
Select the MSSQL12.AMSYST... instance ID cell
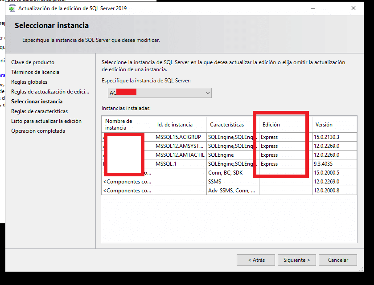point(181,146)
